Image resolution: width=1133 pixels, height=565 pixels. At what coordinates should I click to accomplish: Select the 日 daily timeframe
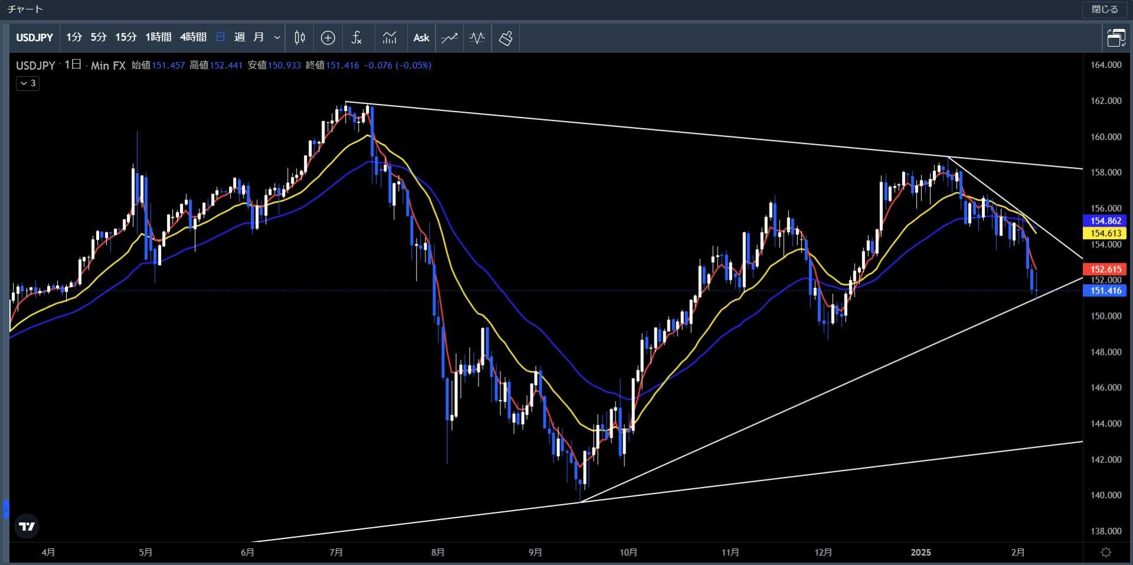[221, 37]
